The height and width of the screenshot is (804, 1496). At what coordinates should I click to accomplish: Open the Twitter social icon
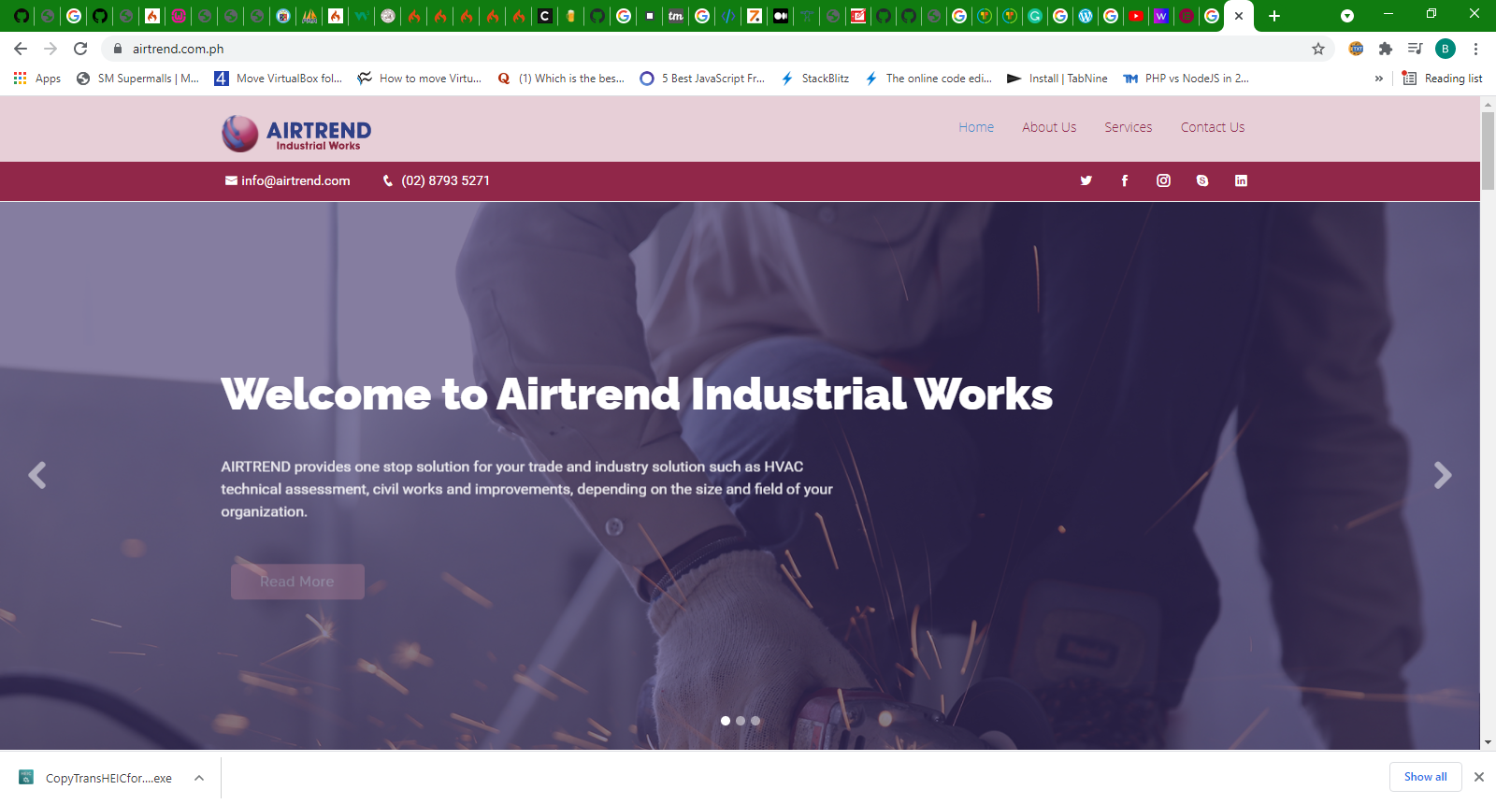click(x=1086, y=180)
